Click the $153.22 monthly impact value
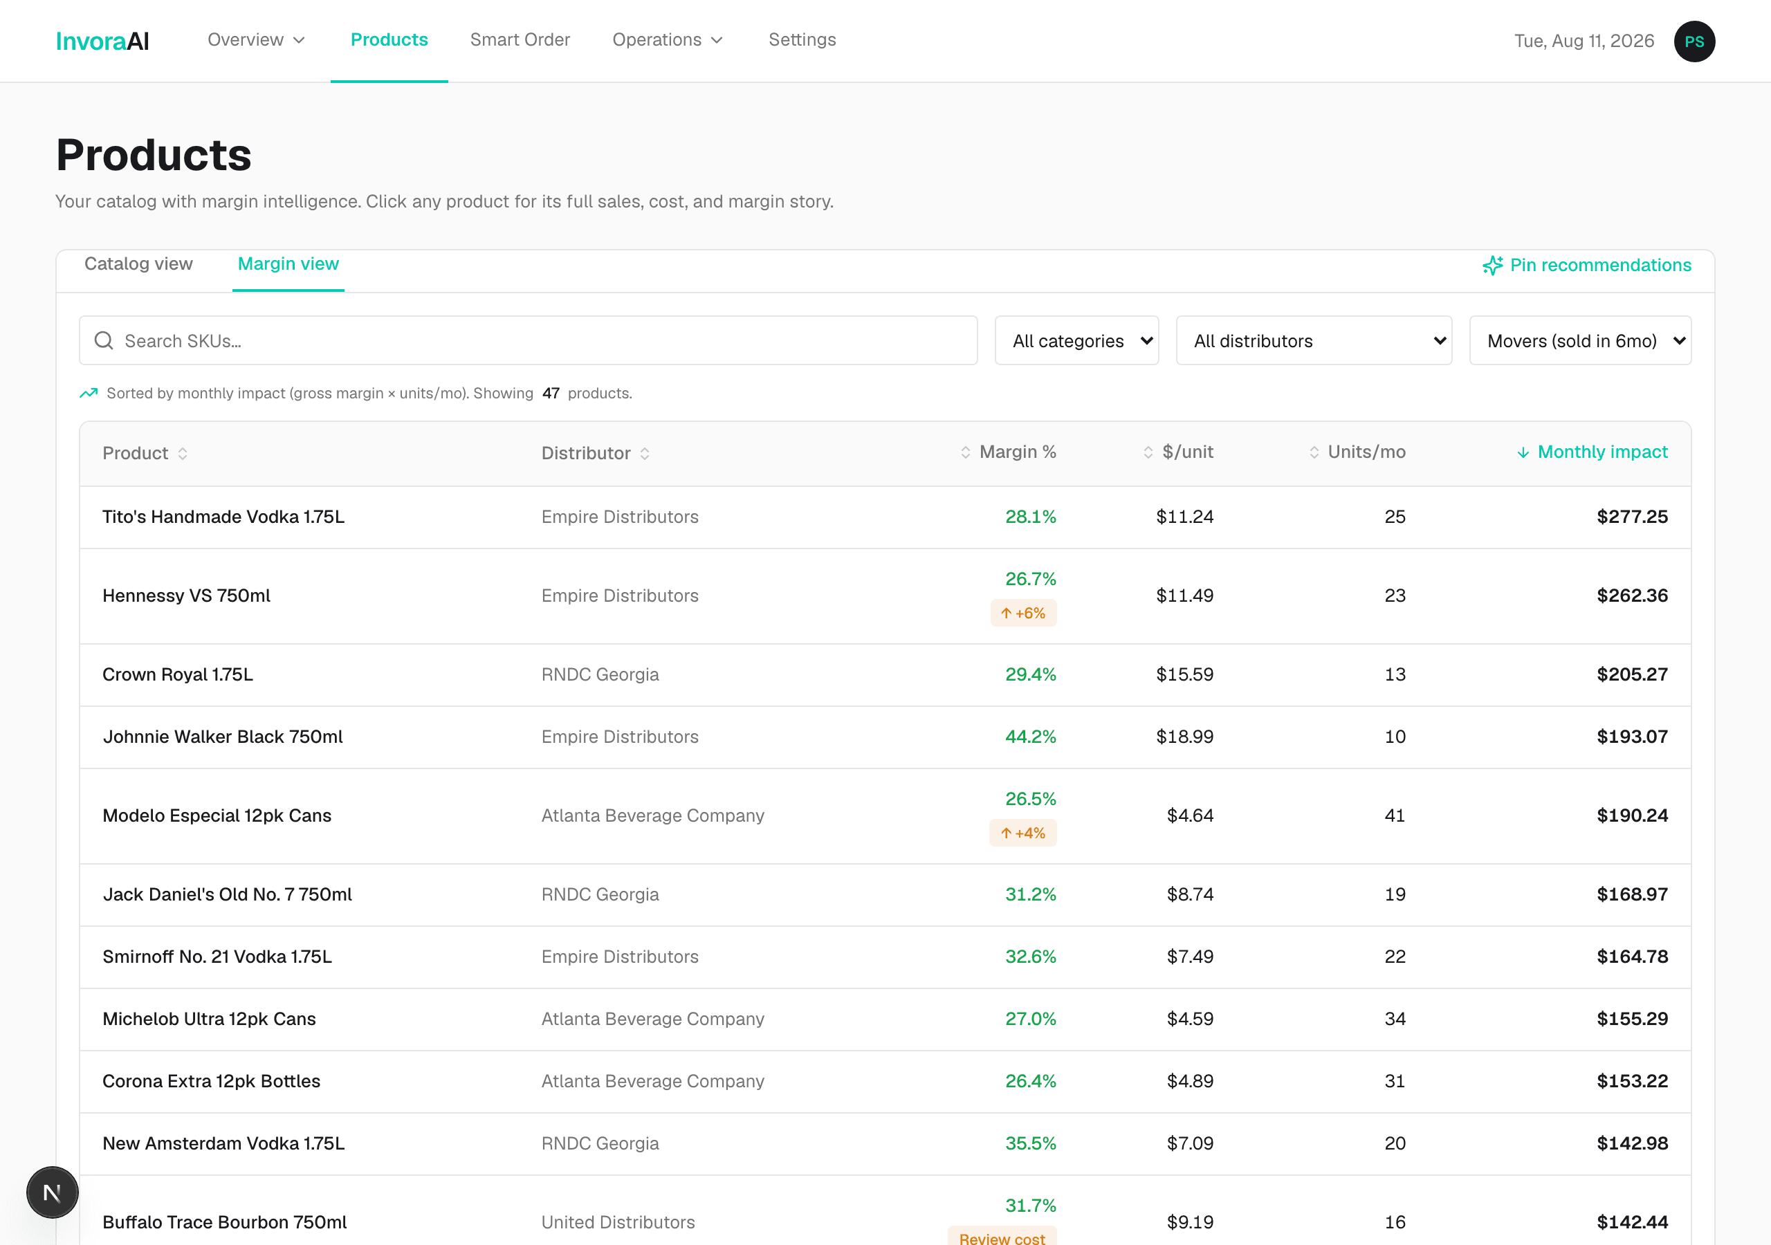Image resolution: width=1771 pixels, height=1245 pixels. [1632, 1082]
